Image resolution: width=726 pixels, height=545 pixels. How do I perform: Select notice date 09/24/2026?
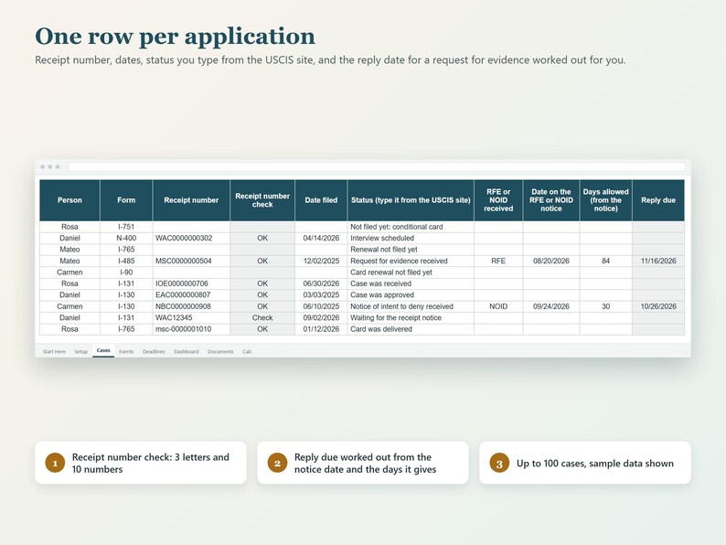coord(551,306)
